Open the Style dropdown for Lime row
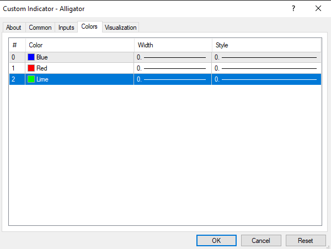The image size is (331, 249). tap(266, 79)
